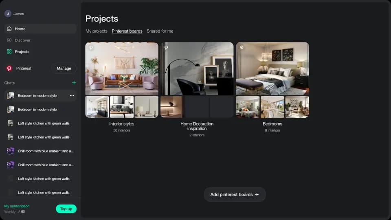Go to Home in the sidebar
This screenshot has height=220, width=391.
(x=40, y=29)
